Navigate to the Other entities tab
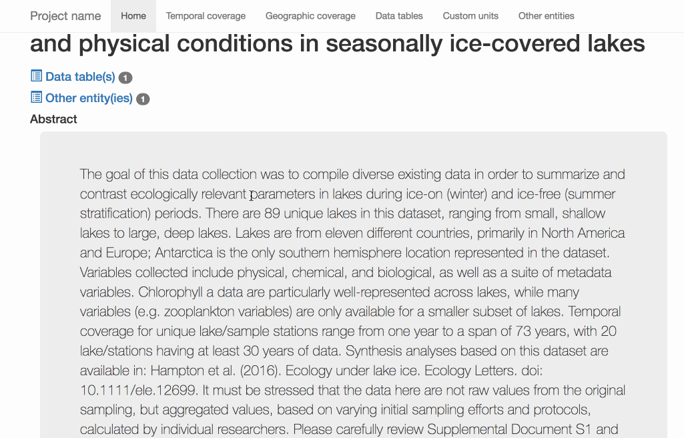This screenshot has height=438, width=684. 546,16
